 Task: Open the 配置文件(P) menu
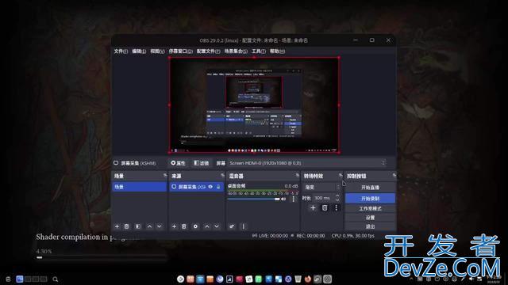tap(208, 51)
